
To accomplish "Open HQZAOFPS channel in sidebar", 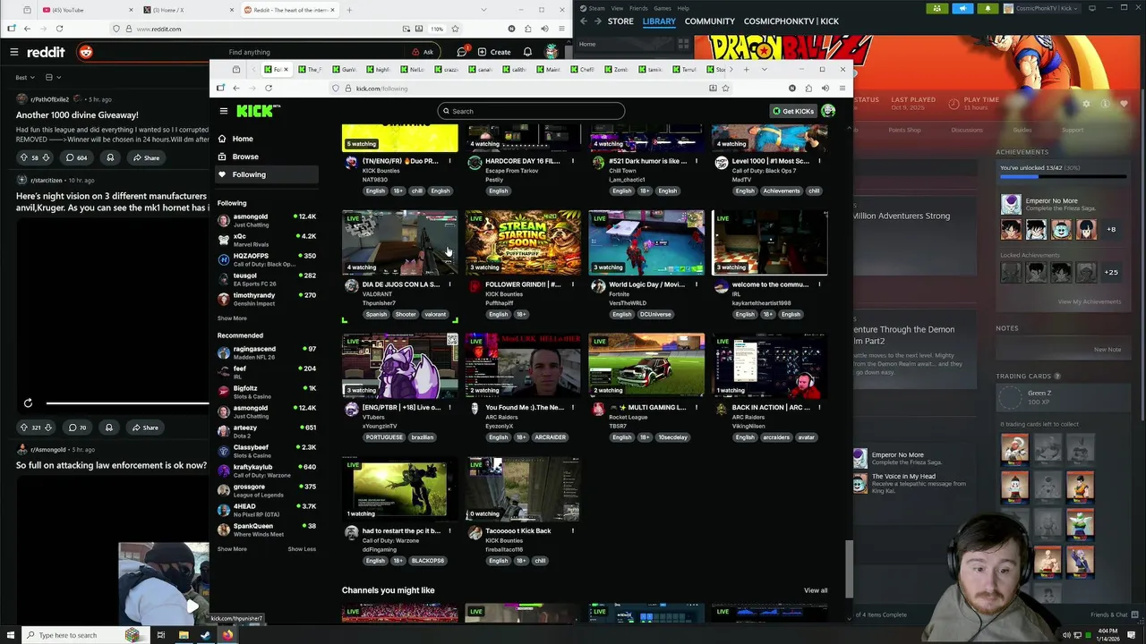I will pyautogui.click(x=267, y=258).
